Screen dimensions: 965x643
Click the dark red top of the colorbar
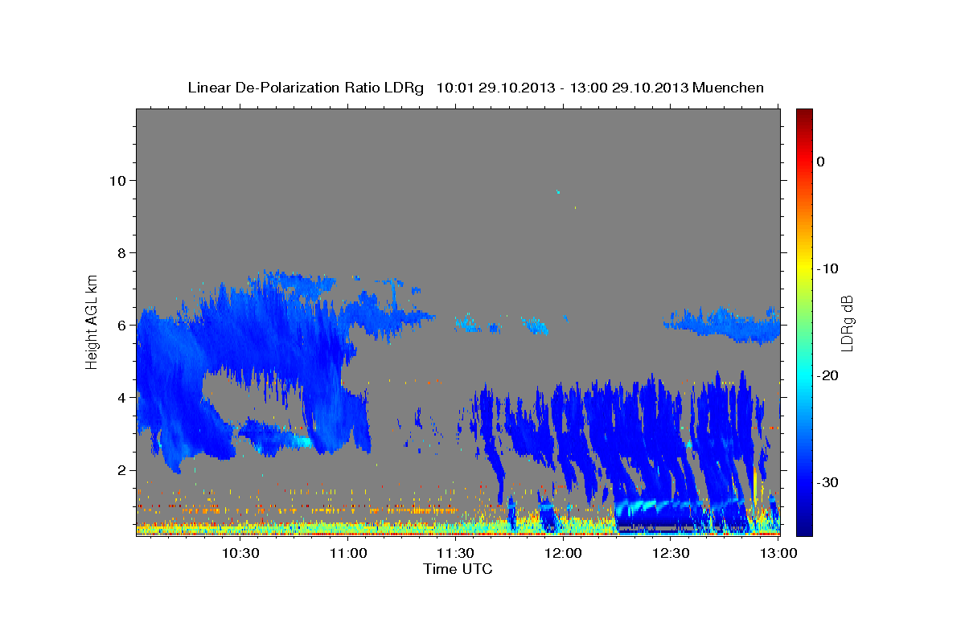804,114
